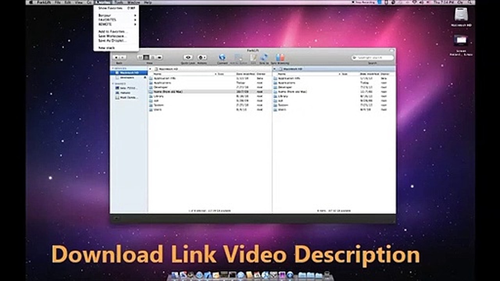Open the ForkLift application menu
The width and height of the screenshot is (500, 281).
[45, 2]
